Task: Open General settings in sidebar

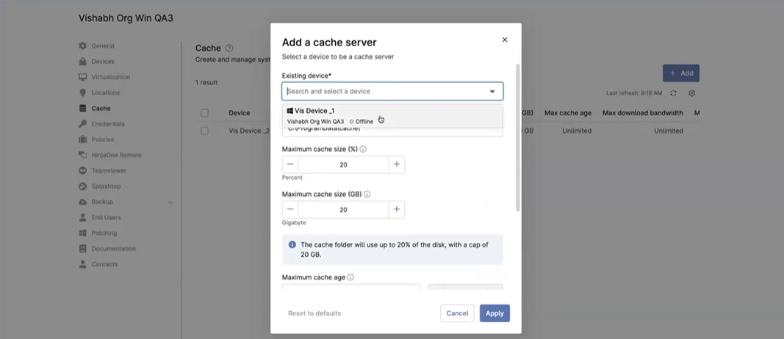Action: click(x=102, y=46)
